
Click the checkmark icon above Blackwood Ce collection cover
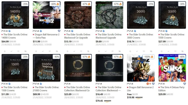(x=74, y=51)
